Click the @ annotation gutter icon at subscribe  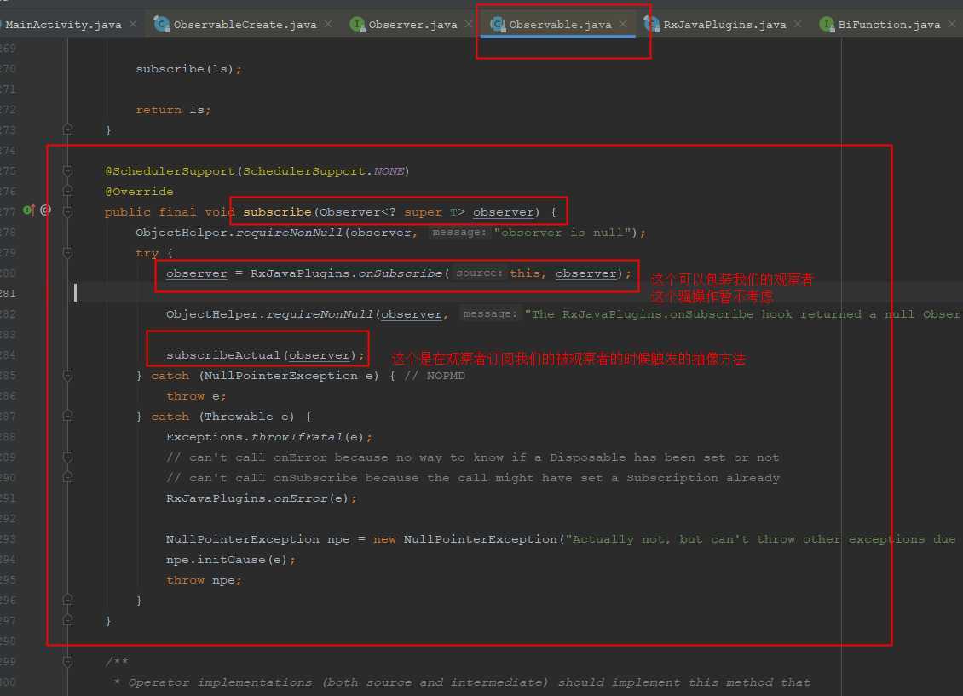coord(45,210)
